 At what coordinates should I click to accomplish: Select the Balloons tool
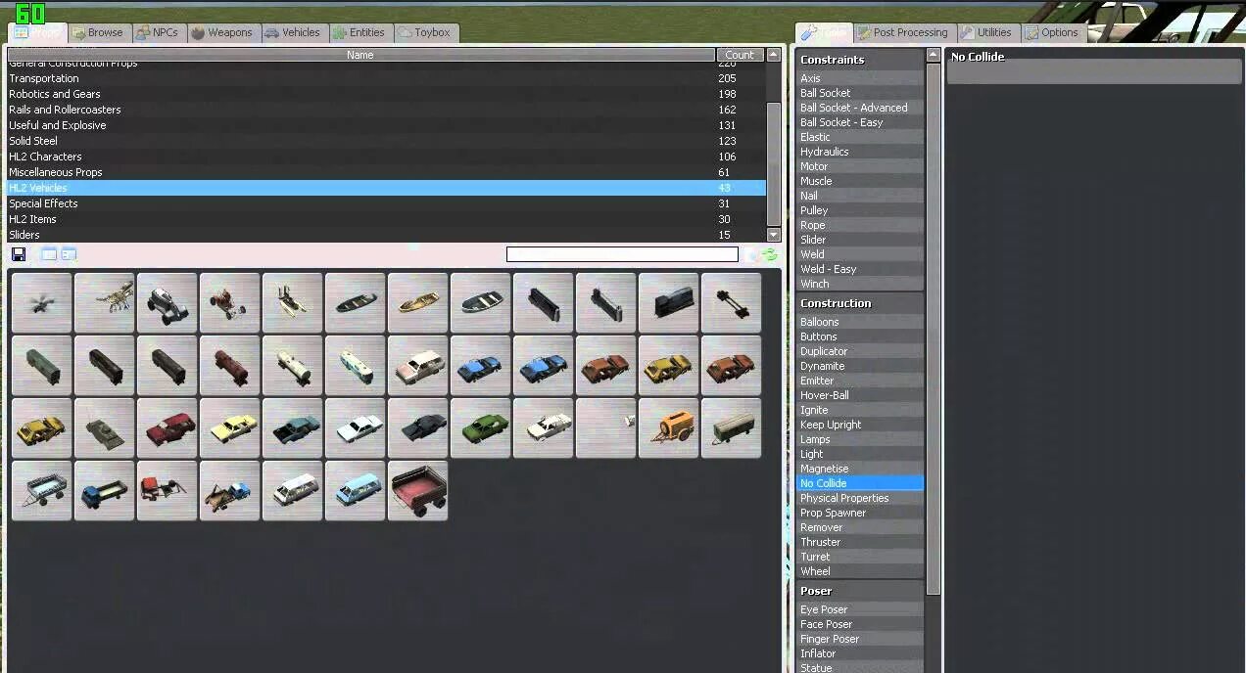(860, 322)
